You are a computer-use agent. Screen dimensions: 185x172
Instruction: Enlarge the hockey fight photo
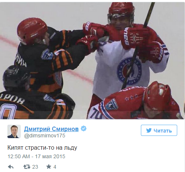coord(92,61)
